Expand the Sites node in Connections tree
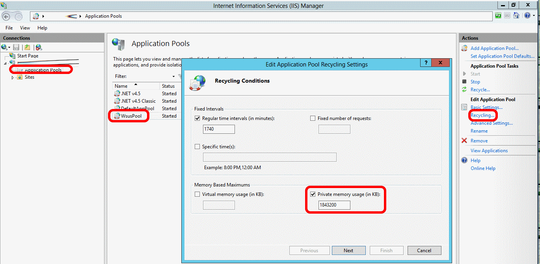The width and height of the screenshot is (540, 264). (x=12, y=77)
